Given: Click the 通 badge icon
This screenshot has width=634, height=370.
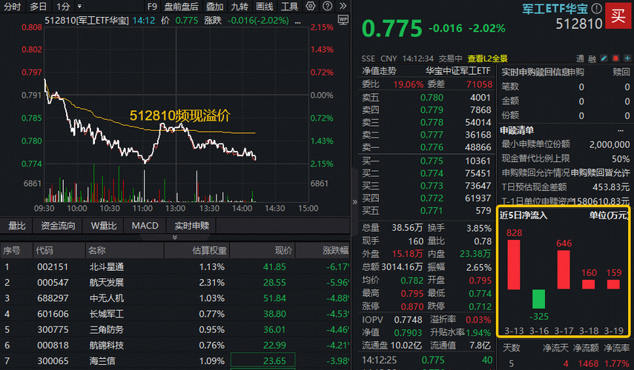Looking at the screenshot, I should click(x=580, y=59).
